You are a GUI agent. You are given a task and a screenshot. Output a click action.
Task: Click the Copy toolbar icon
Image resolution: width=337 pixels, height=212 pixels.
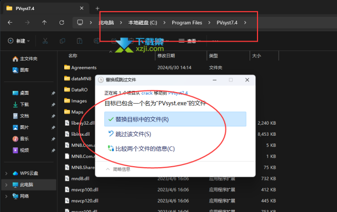coord(62,41)
